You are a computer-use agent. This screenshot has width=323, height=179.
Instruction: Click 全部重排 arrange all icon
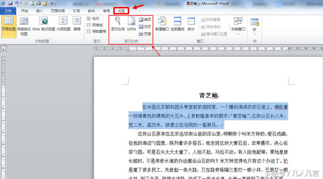pyautogui.click(x=177, y=24)
